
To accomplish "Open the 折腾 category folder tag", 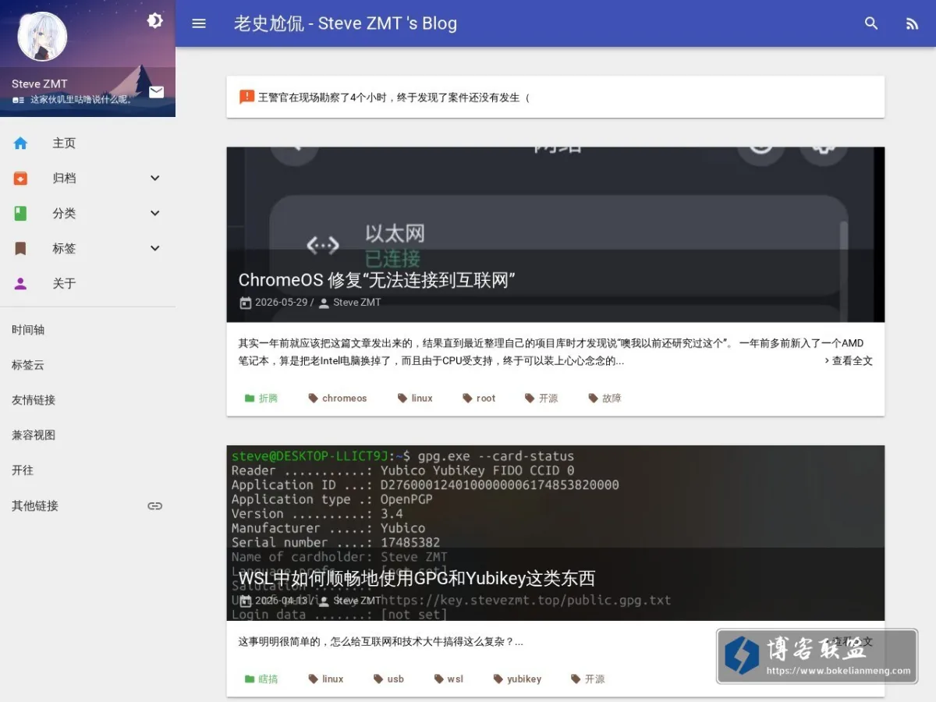I will [x=261, y=399].
